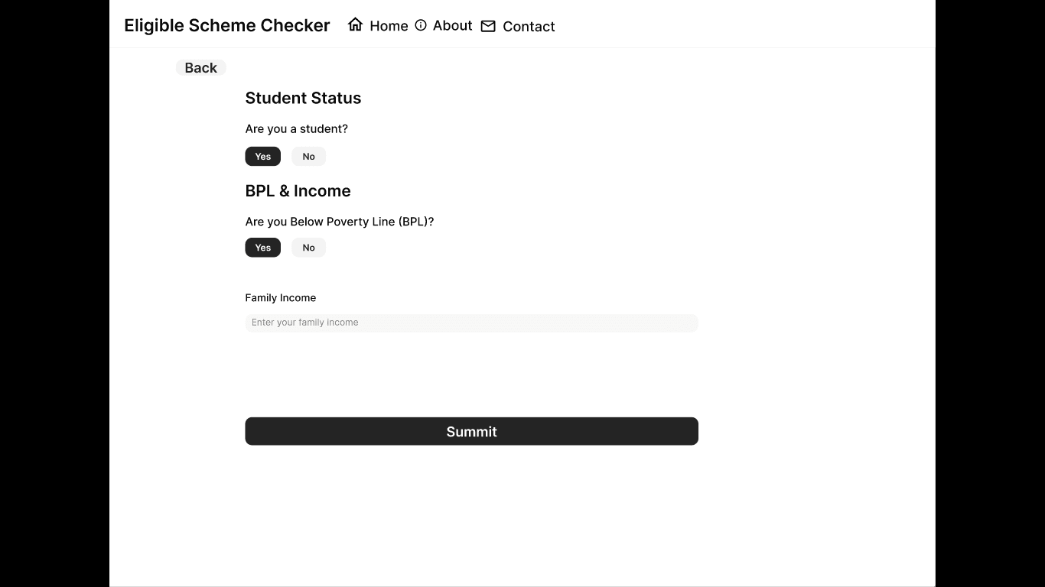Click the Below Poverty Line question text
Screen dimensions: 1045x587
(x=339, y=222)
